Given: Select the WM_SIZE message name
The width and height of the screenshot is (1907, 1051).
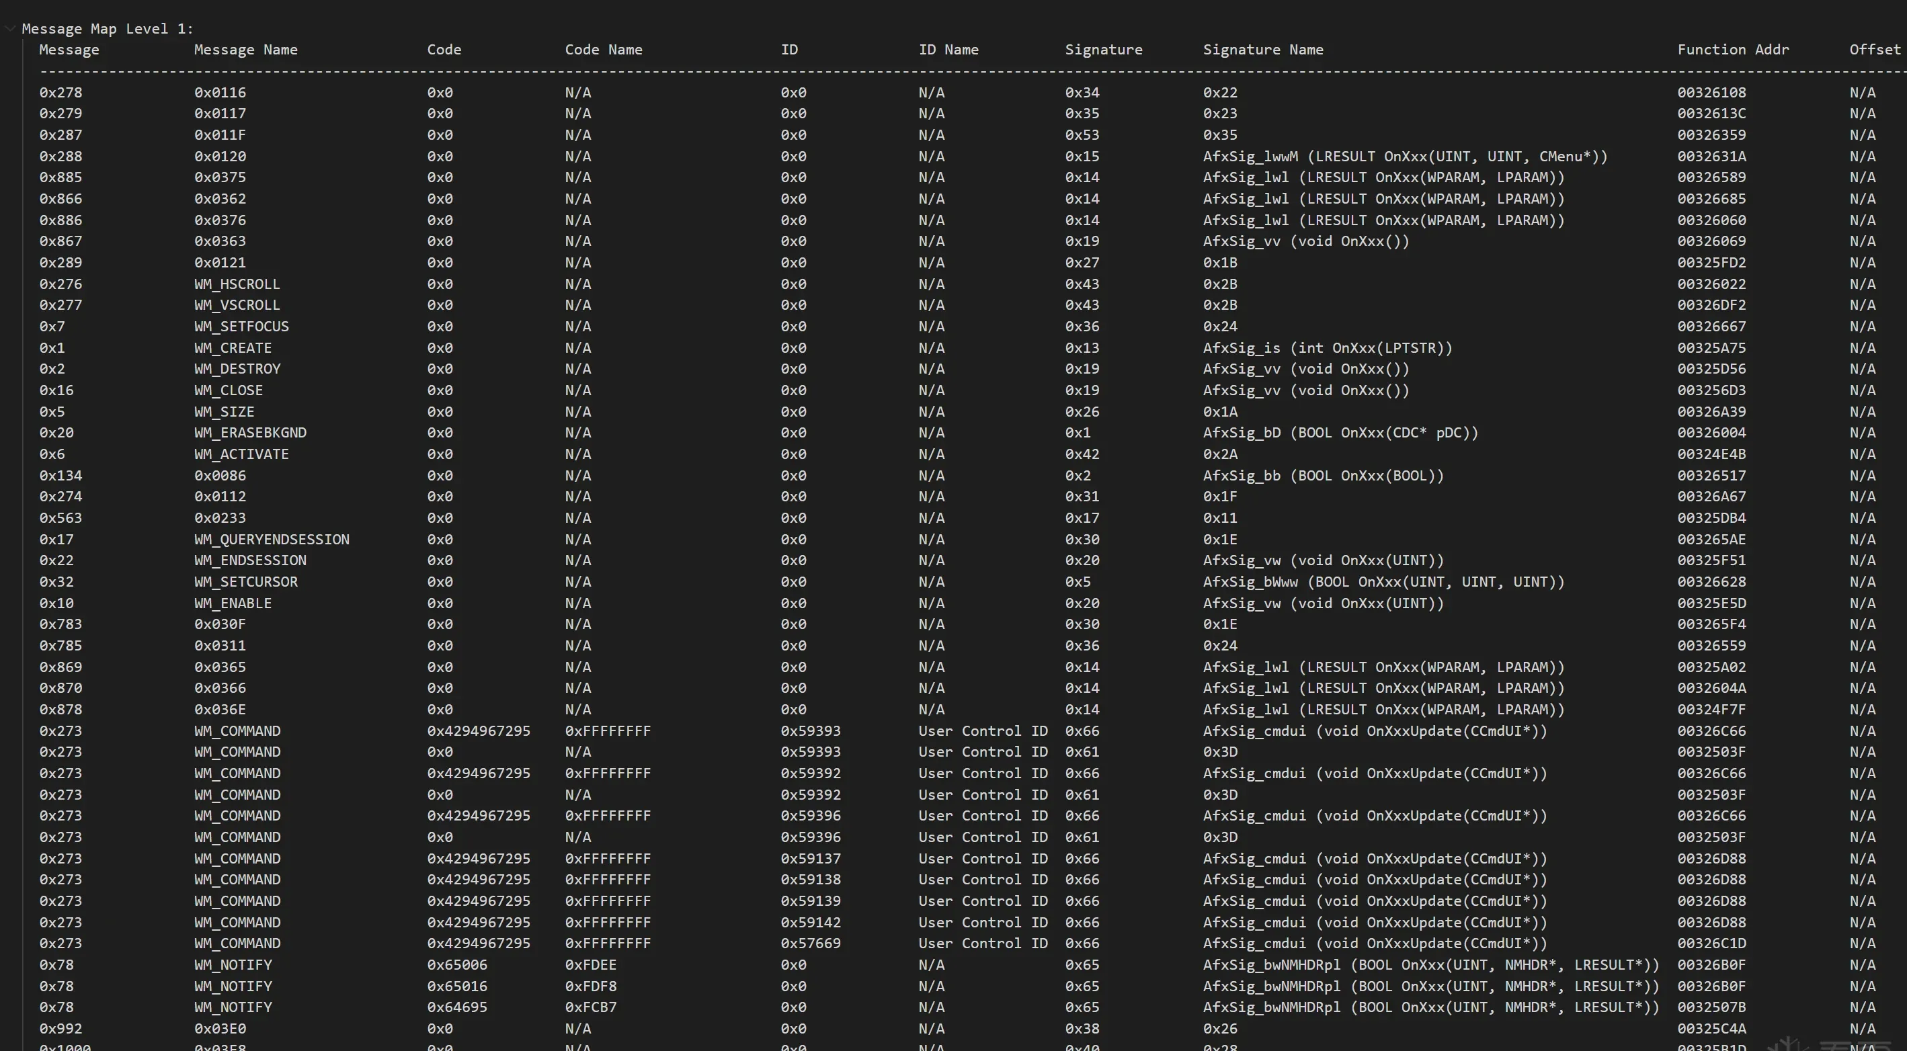Looking at the screenshot, I should click(x=225, y=411).
